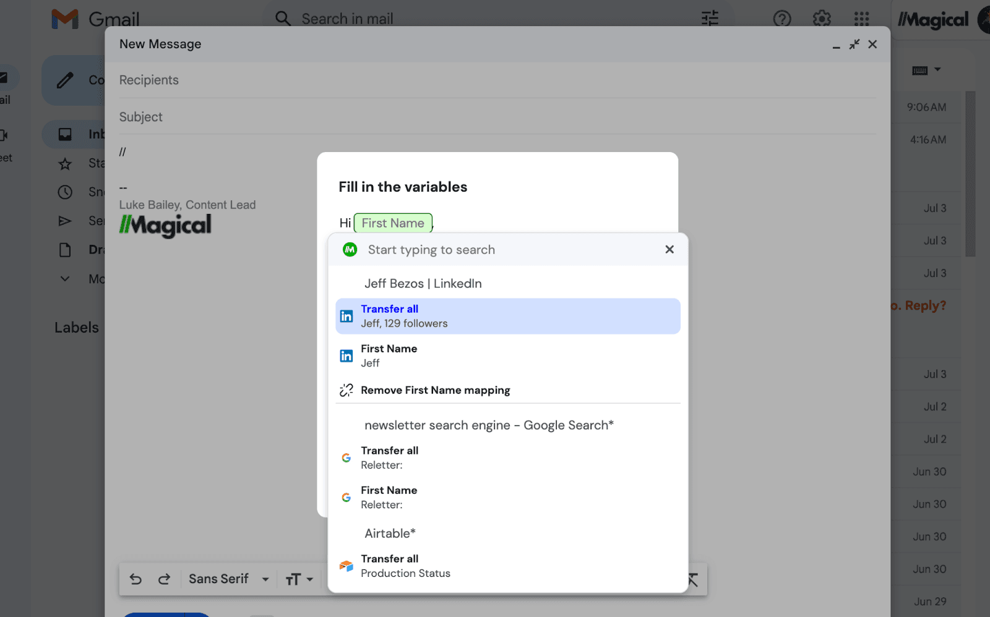Click the redo arrow in formatting toolbar
Viewport: 990px width, 617px height.
(x=164, y=579)
